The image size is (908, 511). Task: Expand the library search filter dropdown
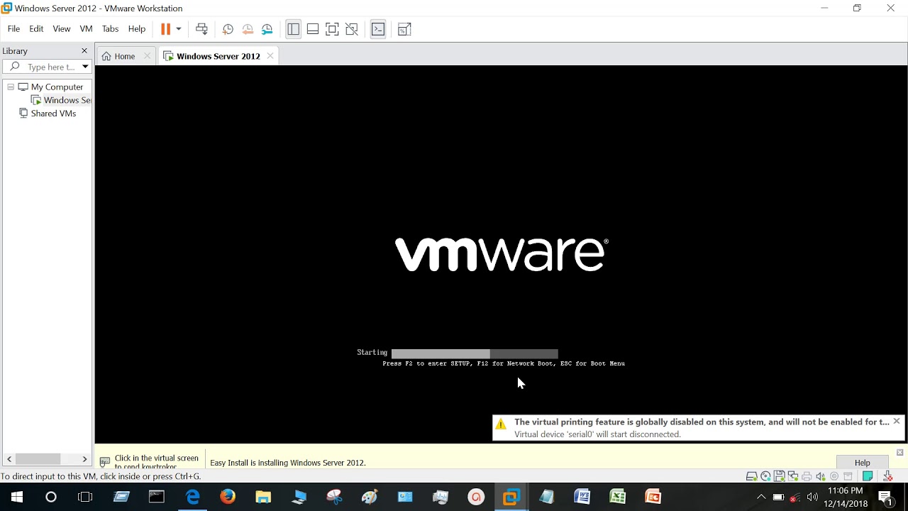[x=85, y=67]
